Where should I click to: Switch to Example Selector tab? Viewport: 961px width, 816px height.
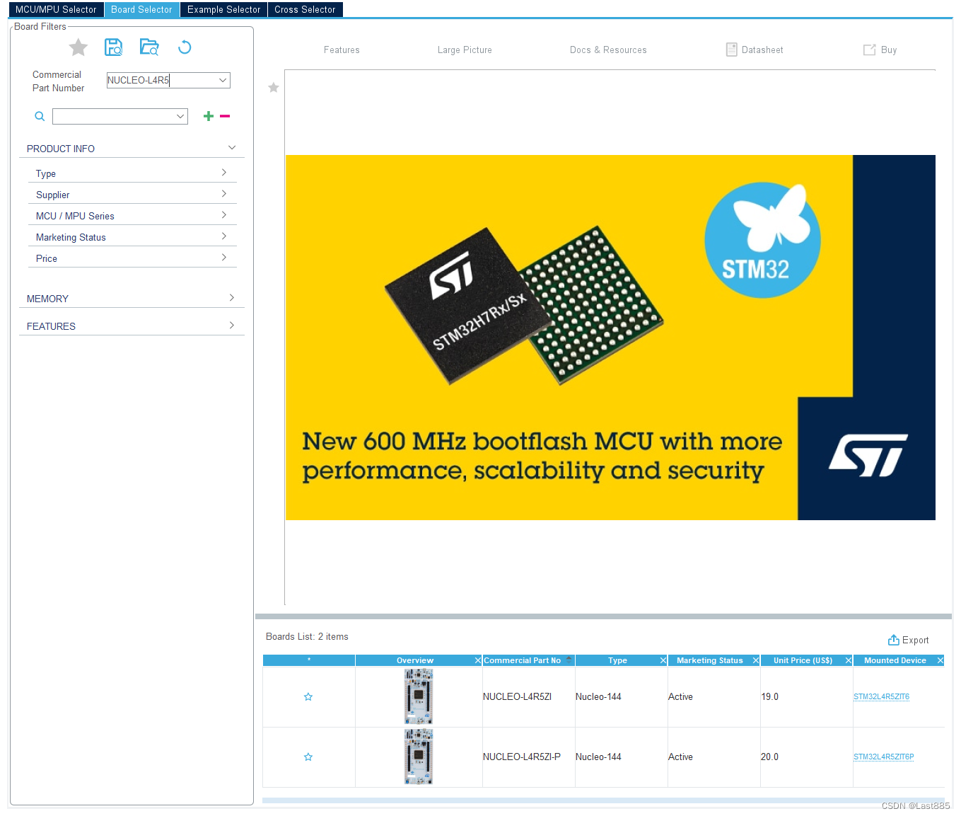click(223, 9)
